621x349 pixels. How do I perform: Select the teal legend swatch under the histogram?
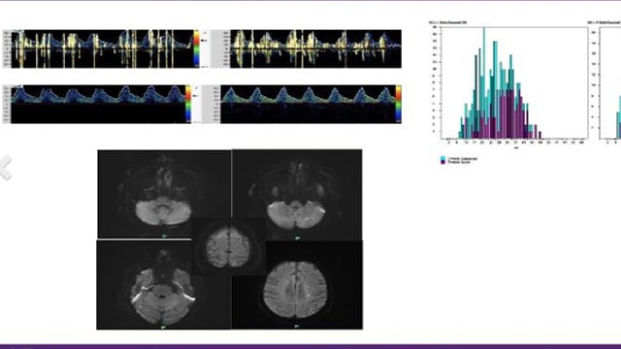point(442,159)
